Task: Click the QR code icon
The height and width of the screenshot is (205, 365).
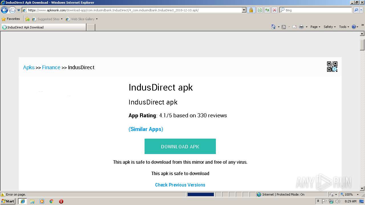Action: tap(332, 67)
